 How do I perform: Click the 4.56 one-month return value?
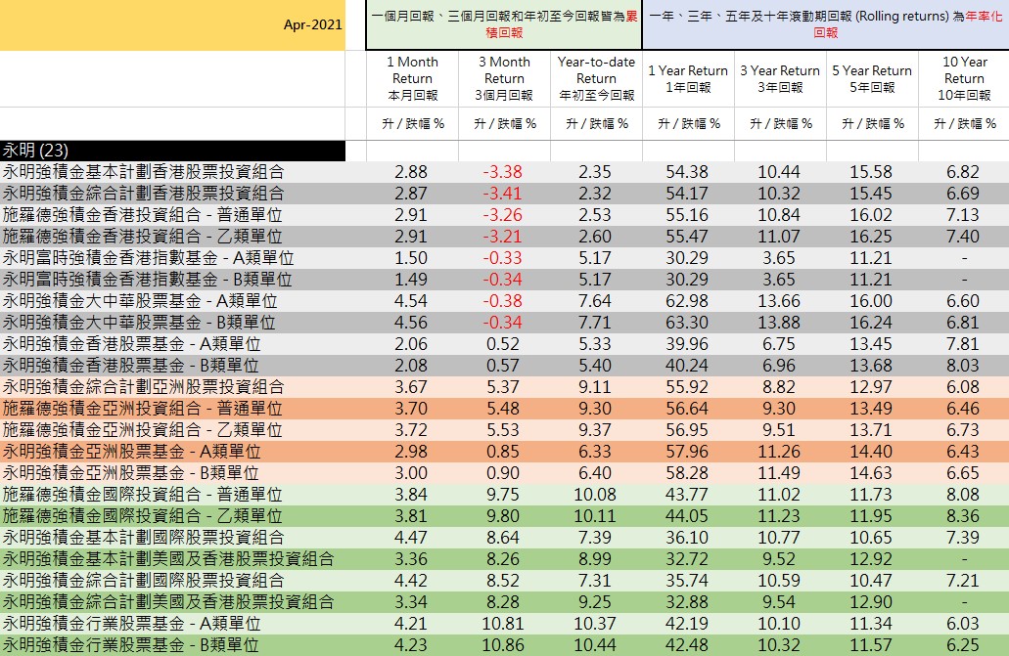[x=411, y=323]
